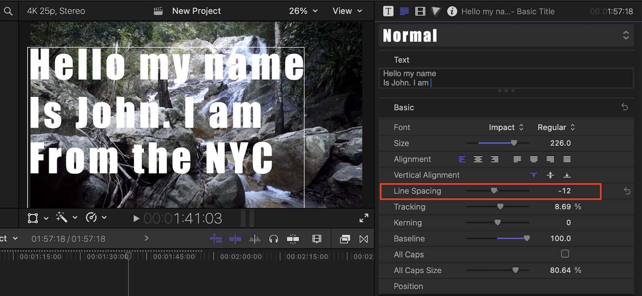Click the All Caps Size slider
Screen dimensions: 642x296
(498, 270)
